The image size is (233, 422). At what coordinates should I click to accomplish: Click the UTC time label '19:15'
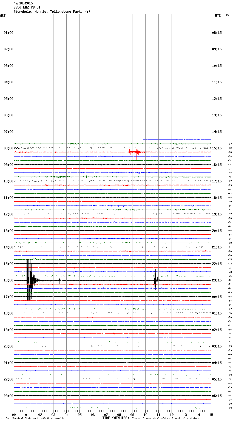[217, 214]
